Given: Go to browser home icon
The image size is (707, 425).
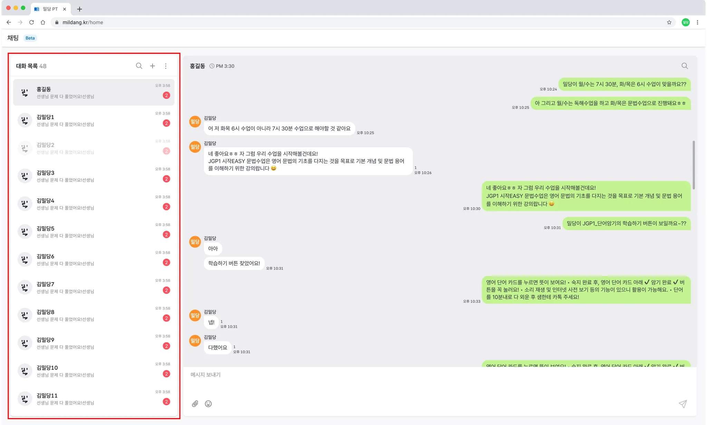Looking at the screenshot, I should pyautogui.click(x=43, y=22).
